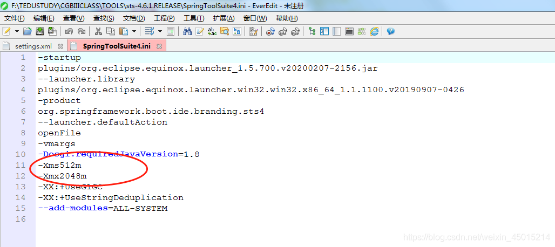This screenshot has width=555, height=247.
Task: Click the Replace abc icon
Action: [x=212, y=31]
